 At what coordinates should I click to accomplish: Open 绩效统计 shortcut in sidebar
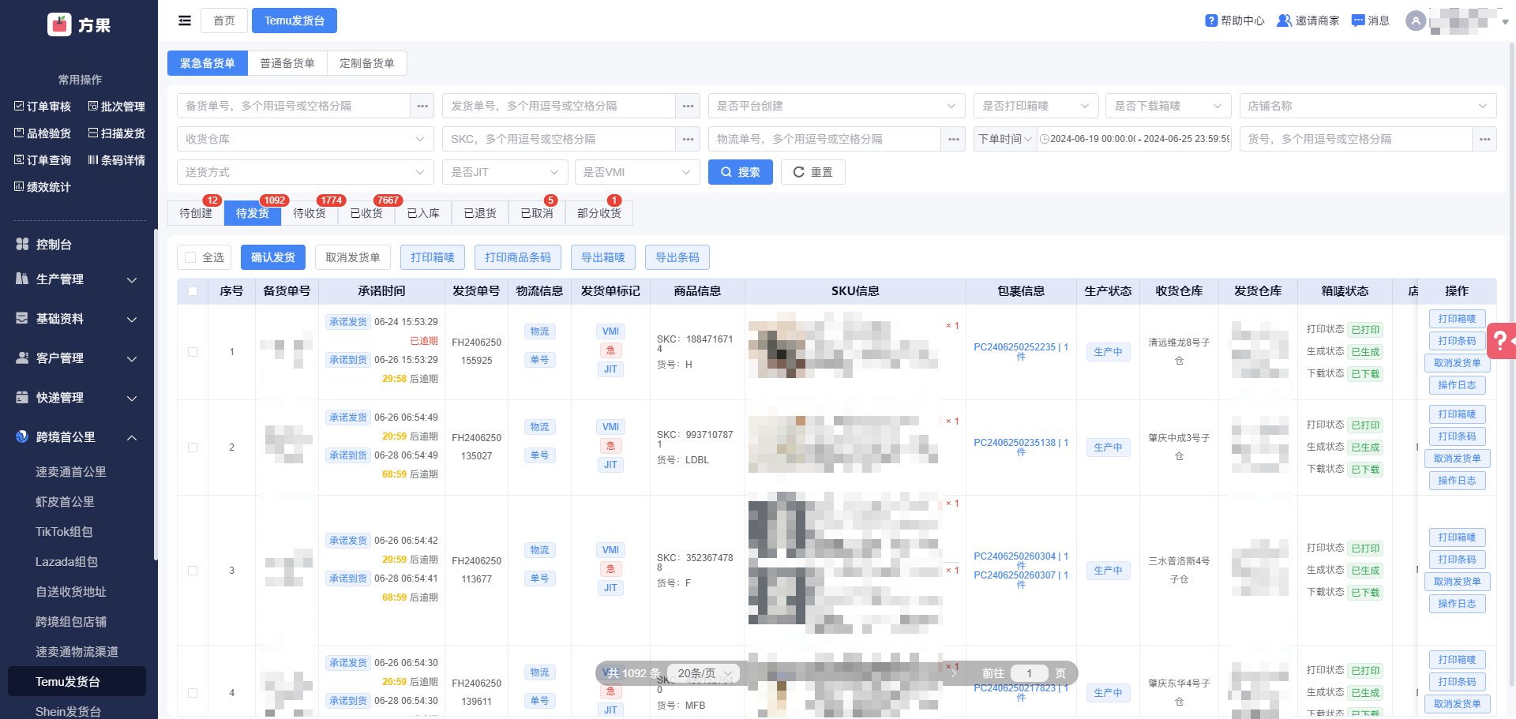coord(43,187)
